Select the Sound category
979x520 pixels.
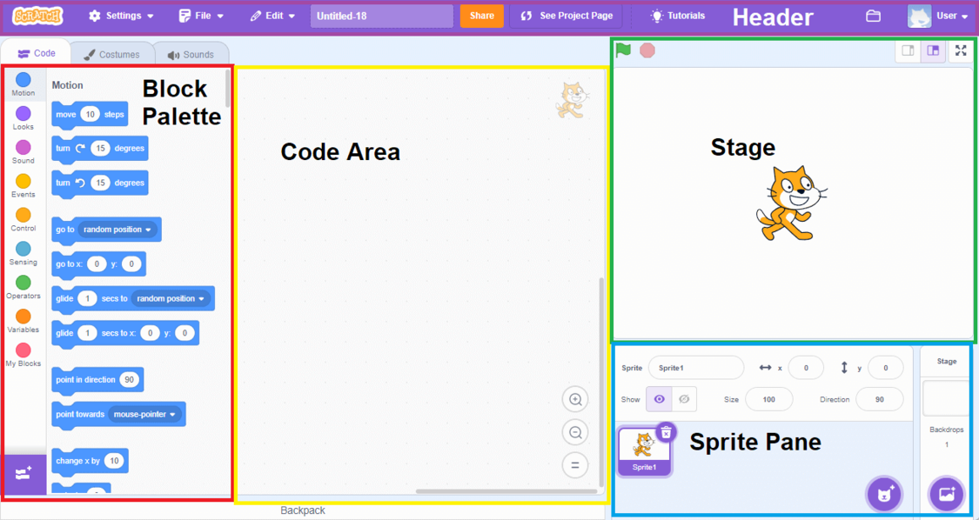point(23,152)
